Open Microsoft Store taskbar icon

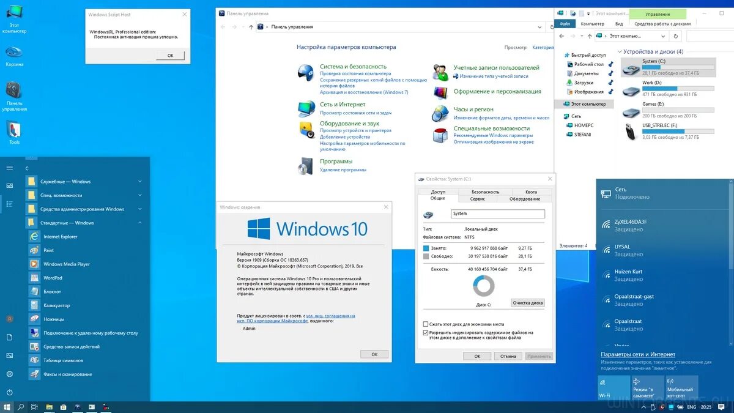click(x=63, y=407)
